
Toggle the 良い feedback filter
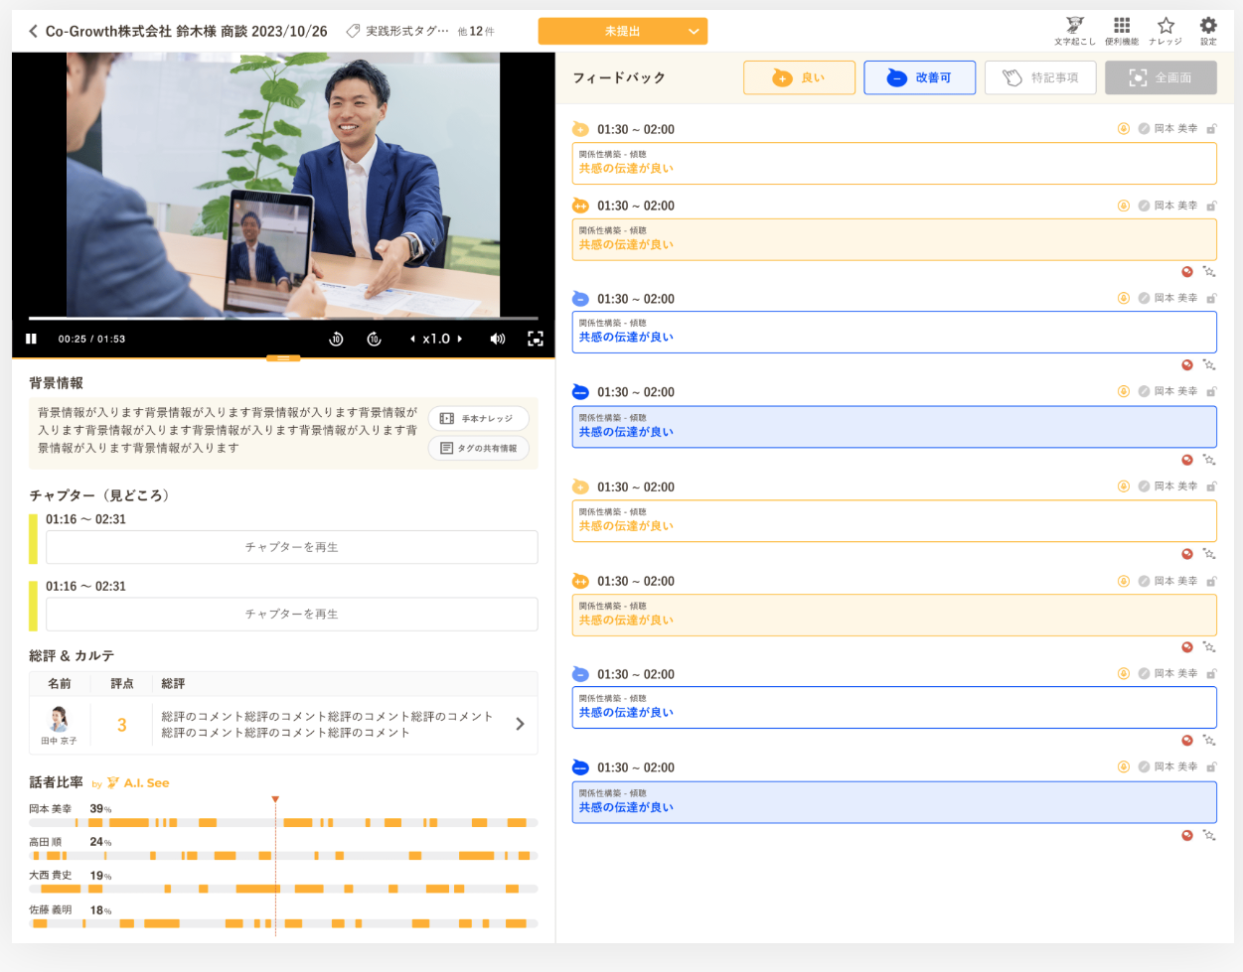(x=799, y=77)
